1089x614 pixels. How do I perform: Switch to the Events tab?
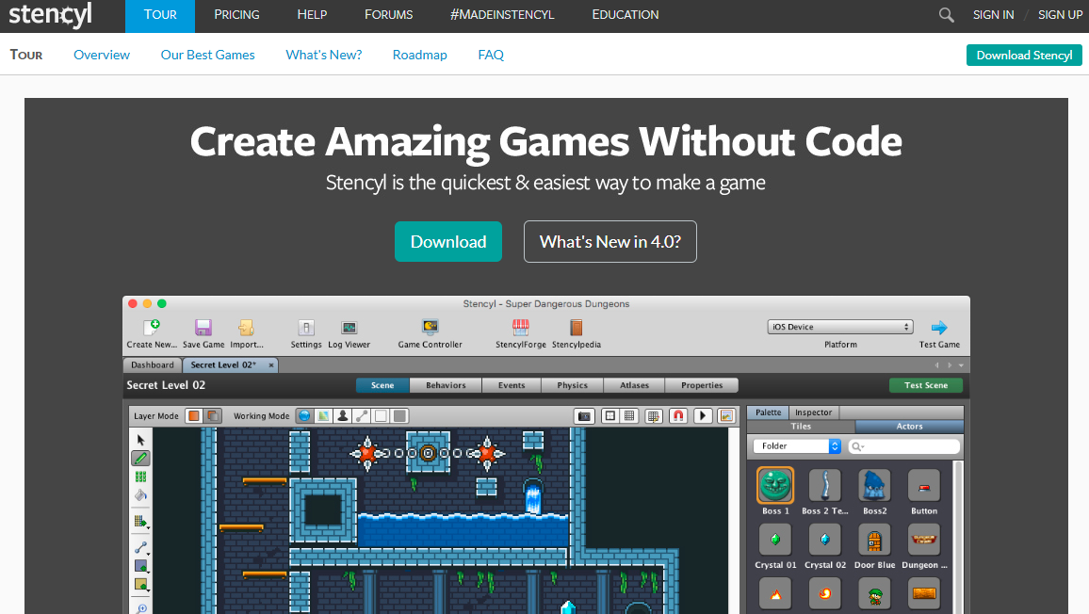[x=512, y=385]
